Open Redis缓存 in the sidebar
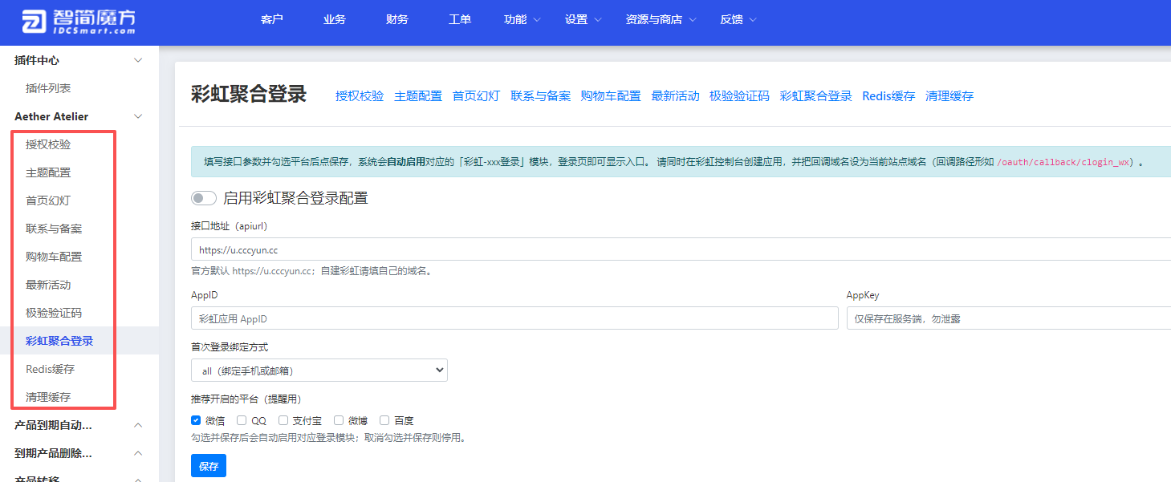The width and height of the screenshot is (1171, 482). (50, 369)
